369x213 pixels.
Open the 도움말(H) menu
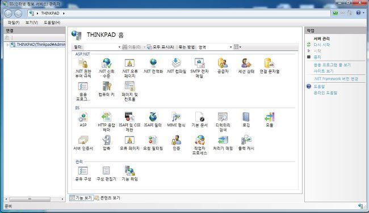52,23
